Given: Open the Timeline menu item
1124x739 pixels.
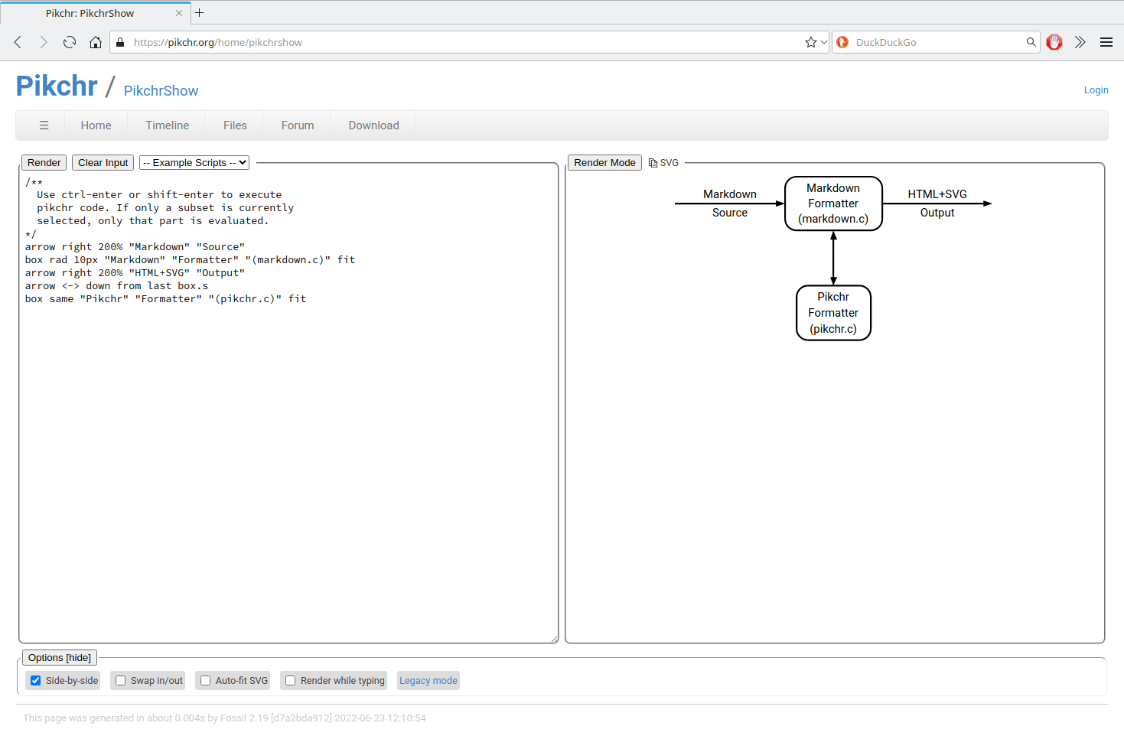Looking at the screenshot, I should 168,125.
